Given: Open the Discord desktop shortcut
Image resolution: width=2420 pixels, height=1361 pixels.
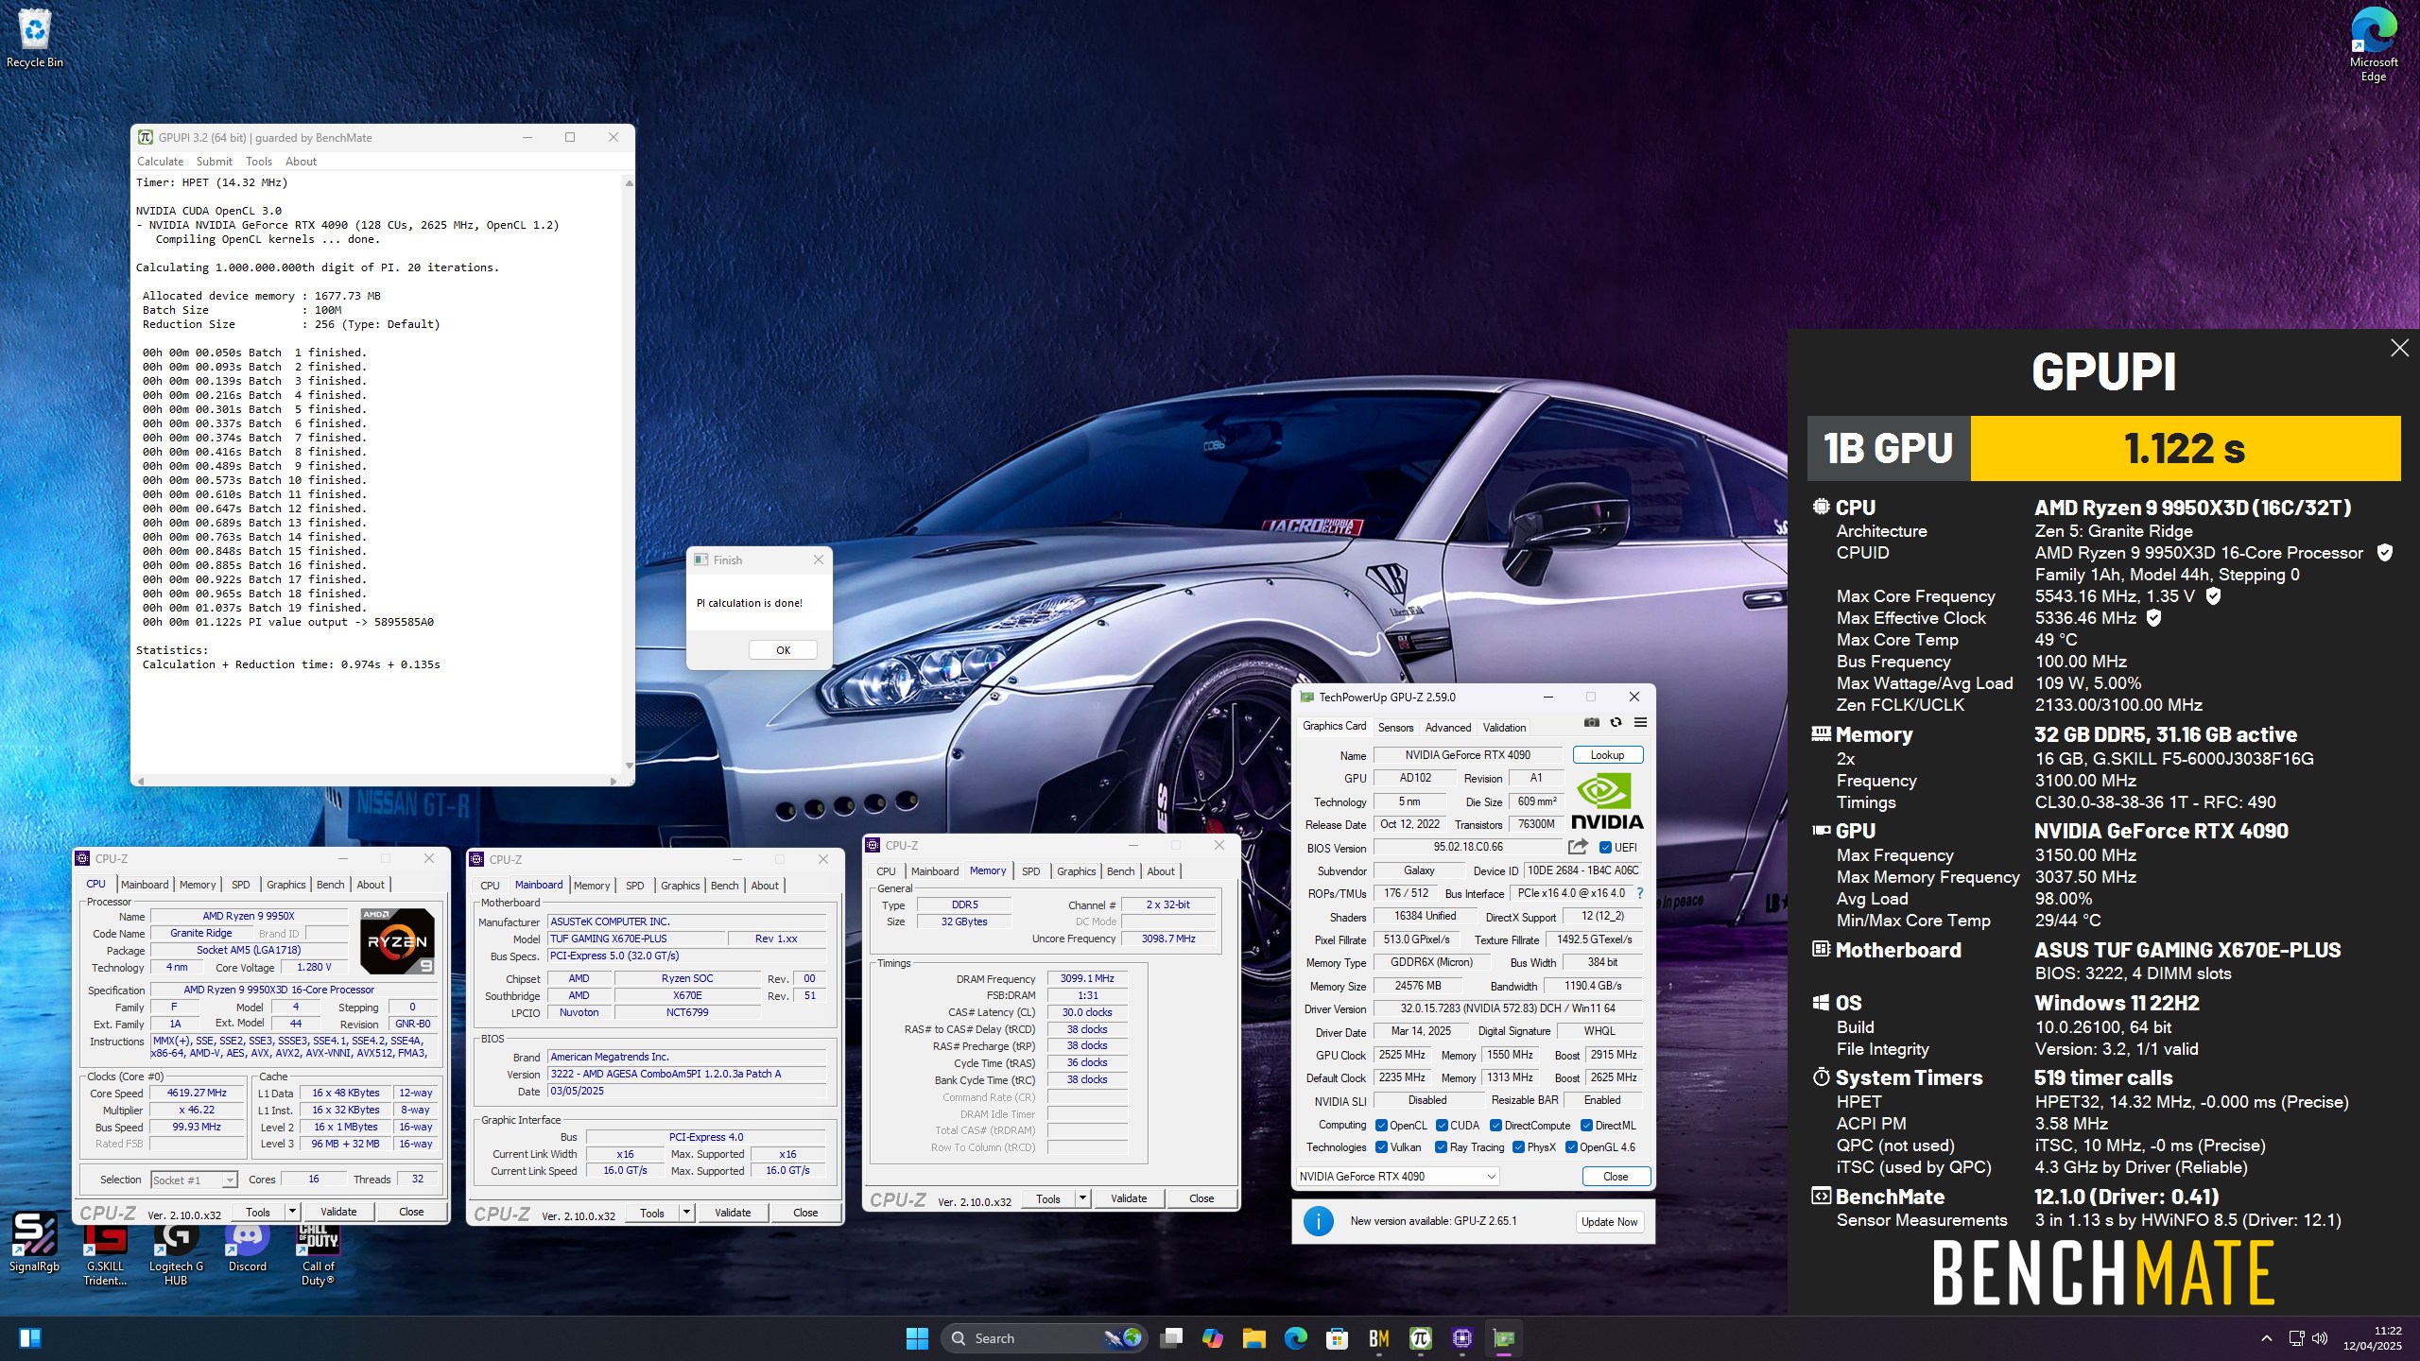Looking at the screenshot, I should 248,1246.
